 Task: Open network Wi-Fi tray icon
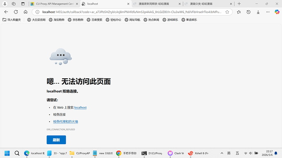tap(246, 153)
